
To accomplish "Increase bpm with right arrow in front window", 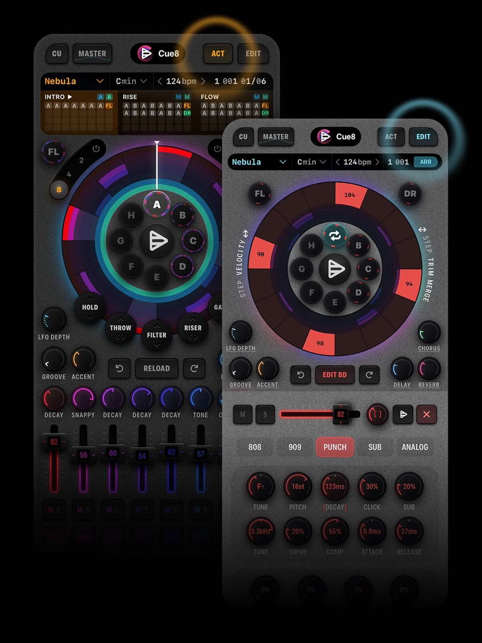I will [378, 162].
